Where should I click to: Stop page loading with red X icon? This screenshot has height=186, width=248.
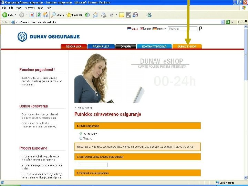(x=32, y=15)
